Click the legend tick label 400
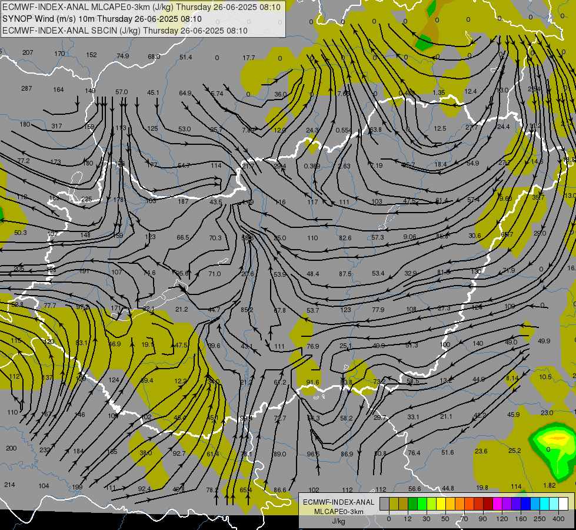 pos(558,519)
